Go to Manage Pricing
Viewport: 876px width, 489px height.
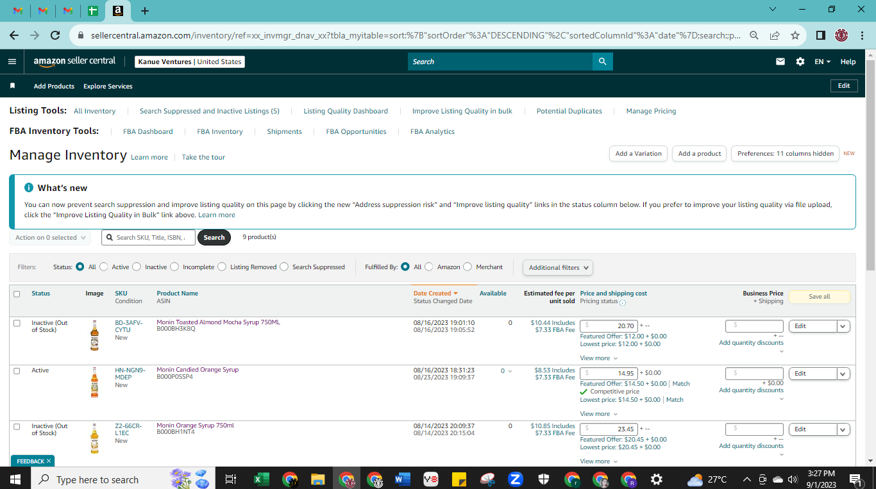tap(651, 111)
